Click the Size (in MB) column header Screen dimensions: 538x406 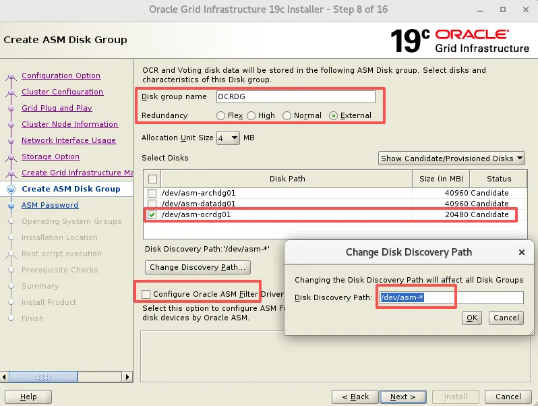click(441, 179)
